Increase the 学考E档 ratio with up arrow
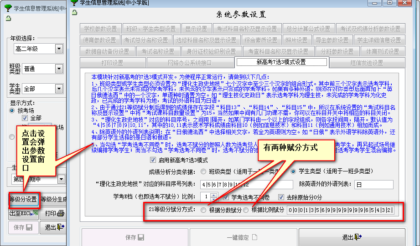420x246 pixels. 214,195
